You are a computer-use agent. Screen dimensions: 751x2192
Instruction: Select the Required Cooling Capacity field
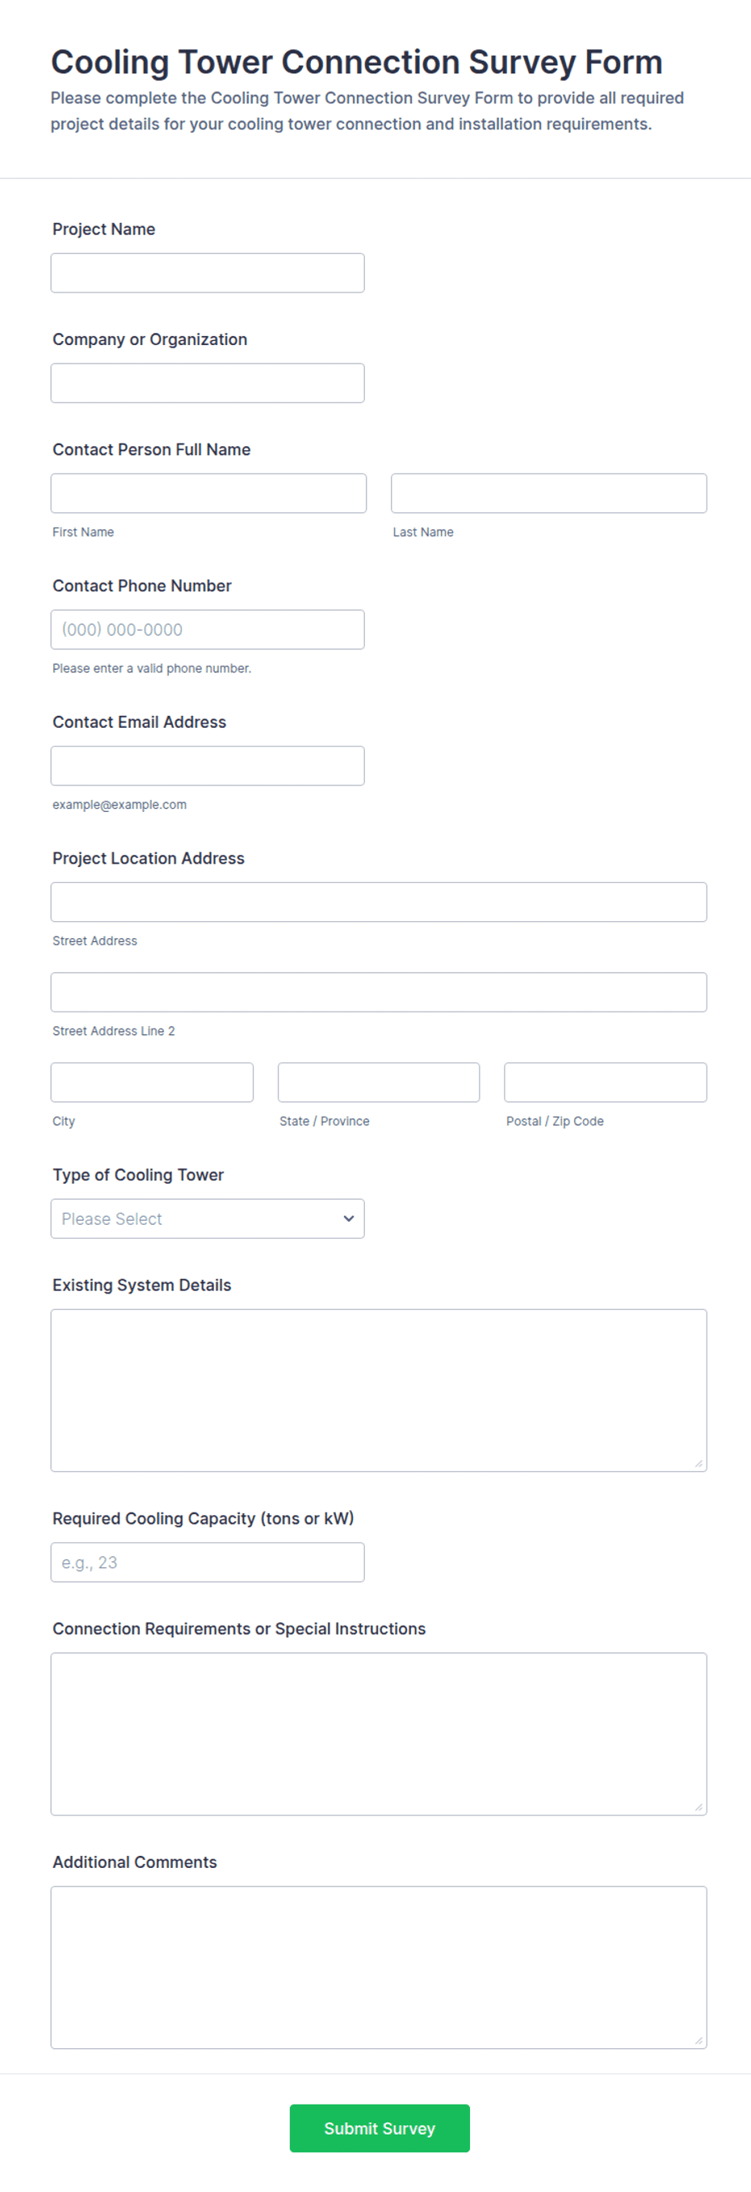click(208, 1563)
